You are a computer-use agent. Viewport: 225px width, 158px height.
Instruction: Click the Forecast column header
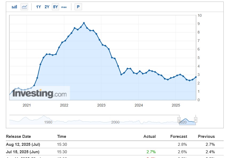(179, 136)
